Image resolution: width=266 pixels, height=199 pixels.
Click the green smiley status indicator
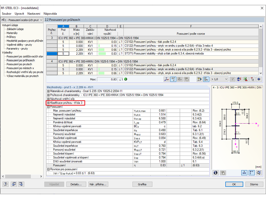126,79
